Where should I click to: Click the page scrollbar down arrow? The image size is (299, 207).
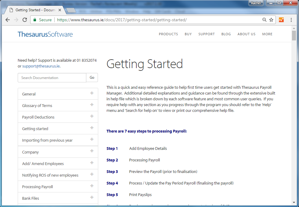pyautogui.click(x=294, y=203)
